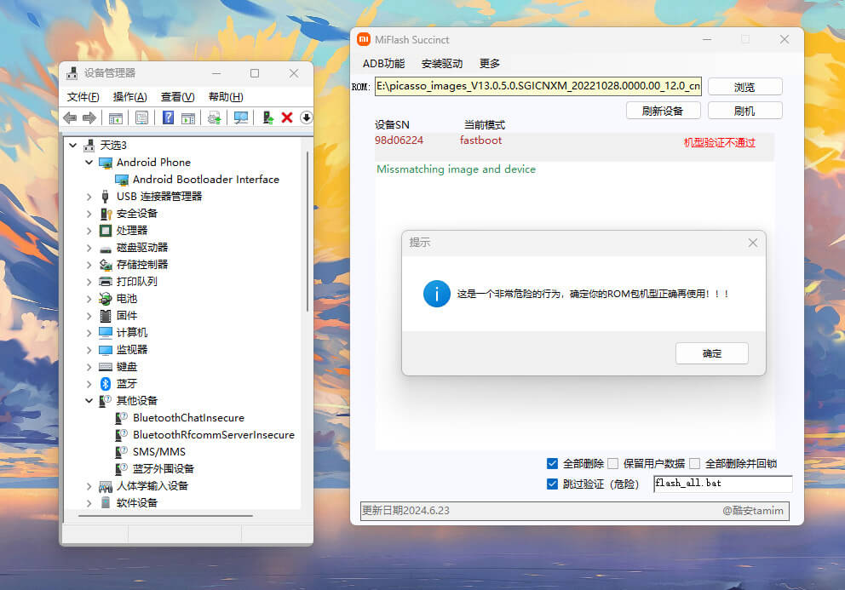Disable 跳过验证（危险） checkbox
The height and width of the screenshot is (590, 845).
pyautogui.click(x=554, y=483)
